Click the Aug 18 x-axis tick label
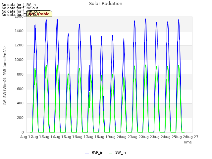This screenshot has width=212, height=159. point(93,137)
